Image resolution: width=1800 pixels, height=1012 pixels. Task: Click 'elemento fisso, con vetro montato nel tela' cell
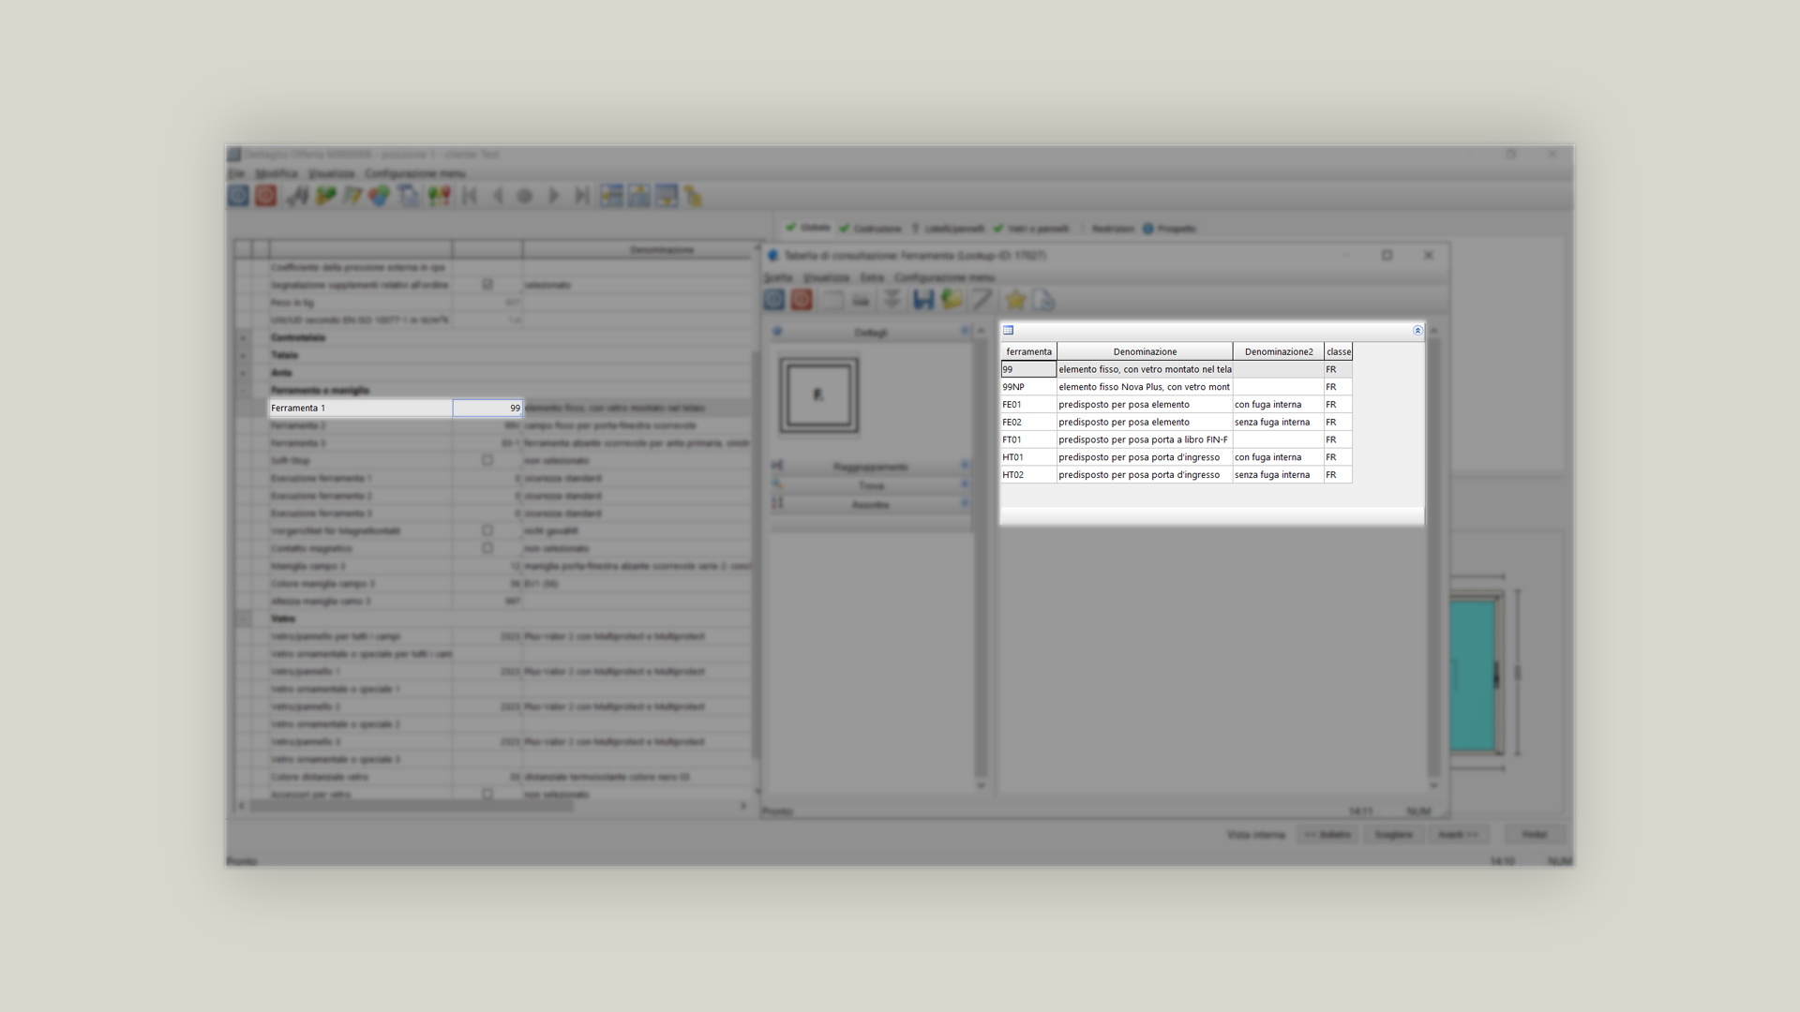point(1145,369)
